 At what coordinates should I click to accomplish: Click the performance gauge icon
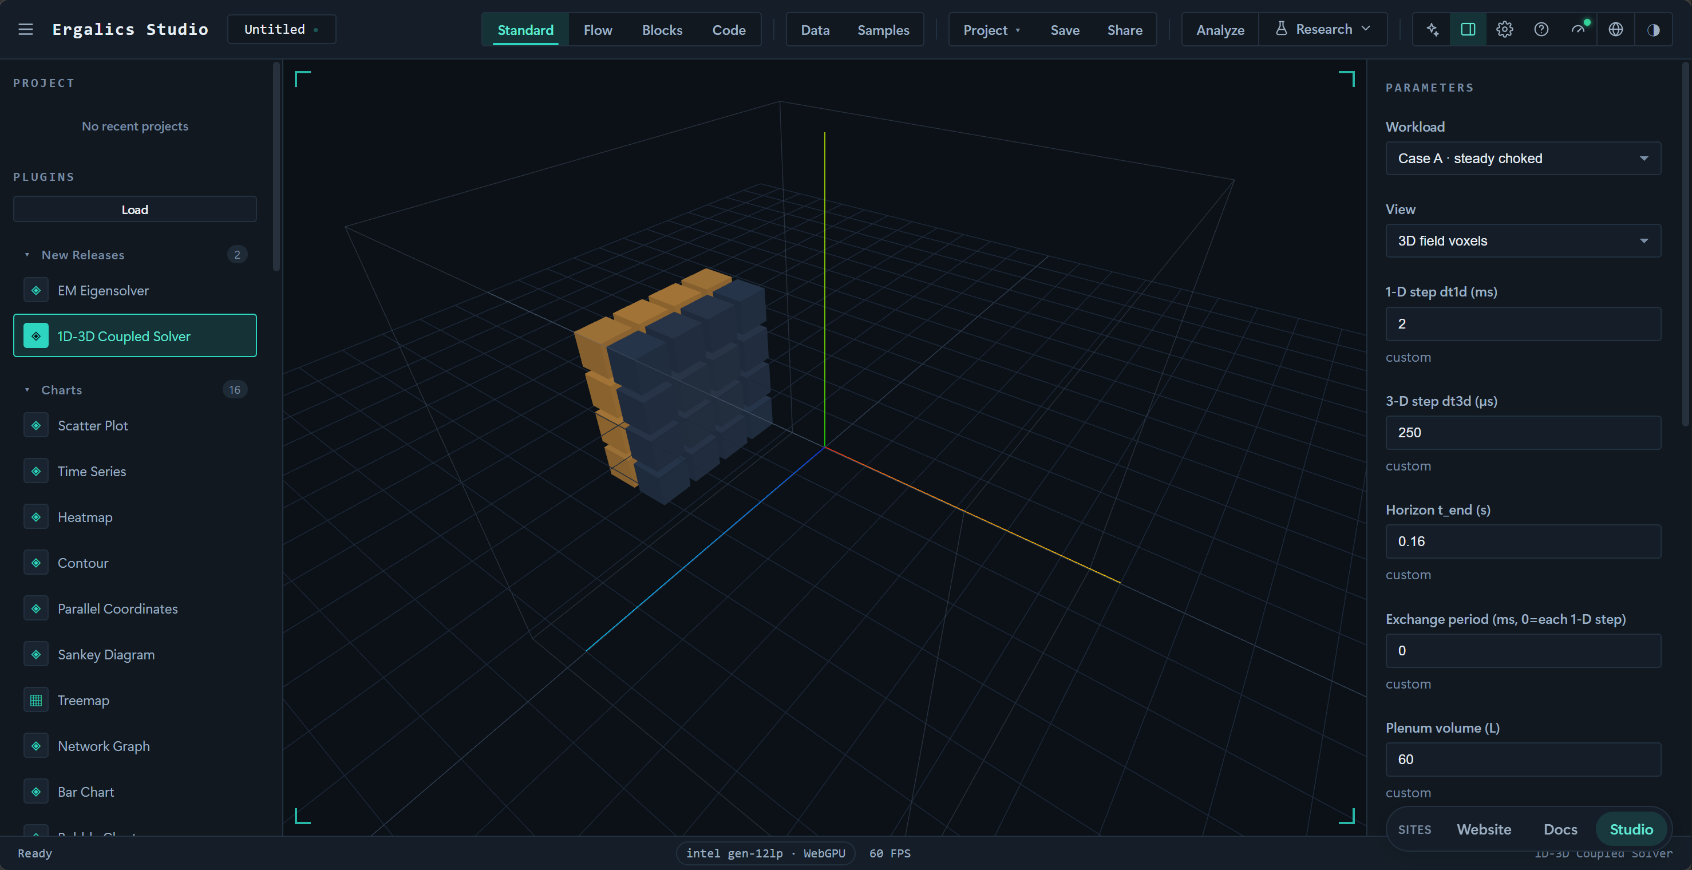pos(1578,30)
